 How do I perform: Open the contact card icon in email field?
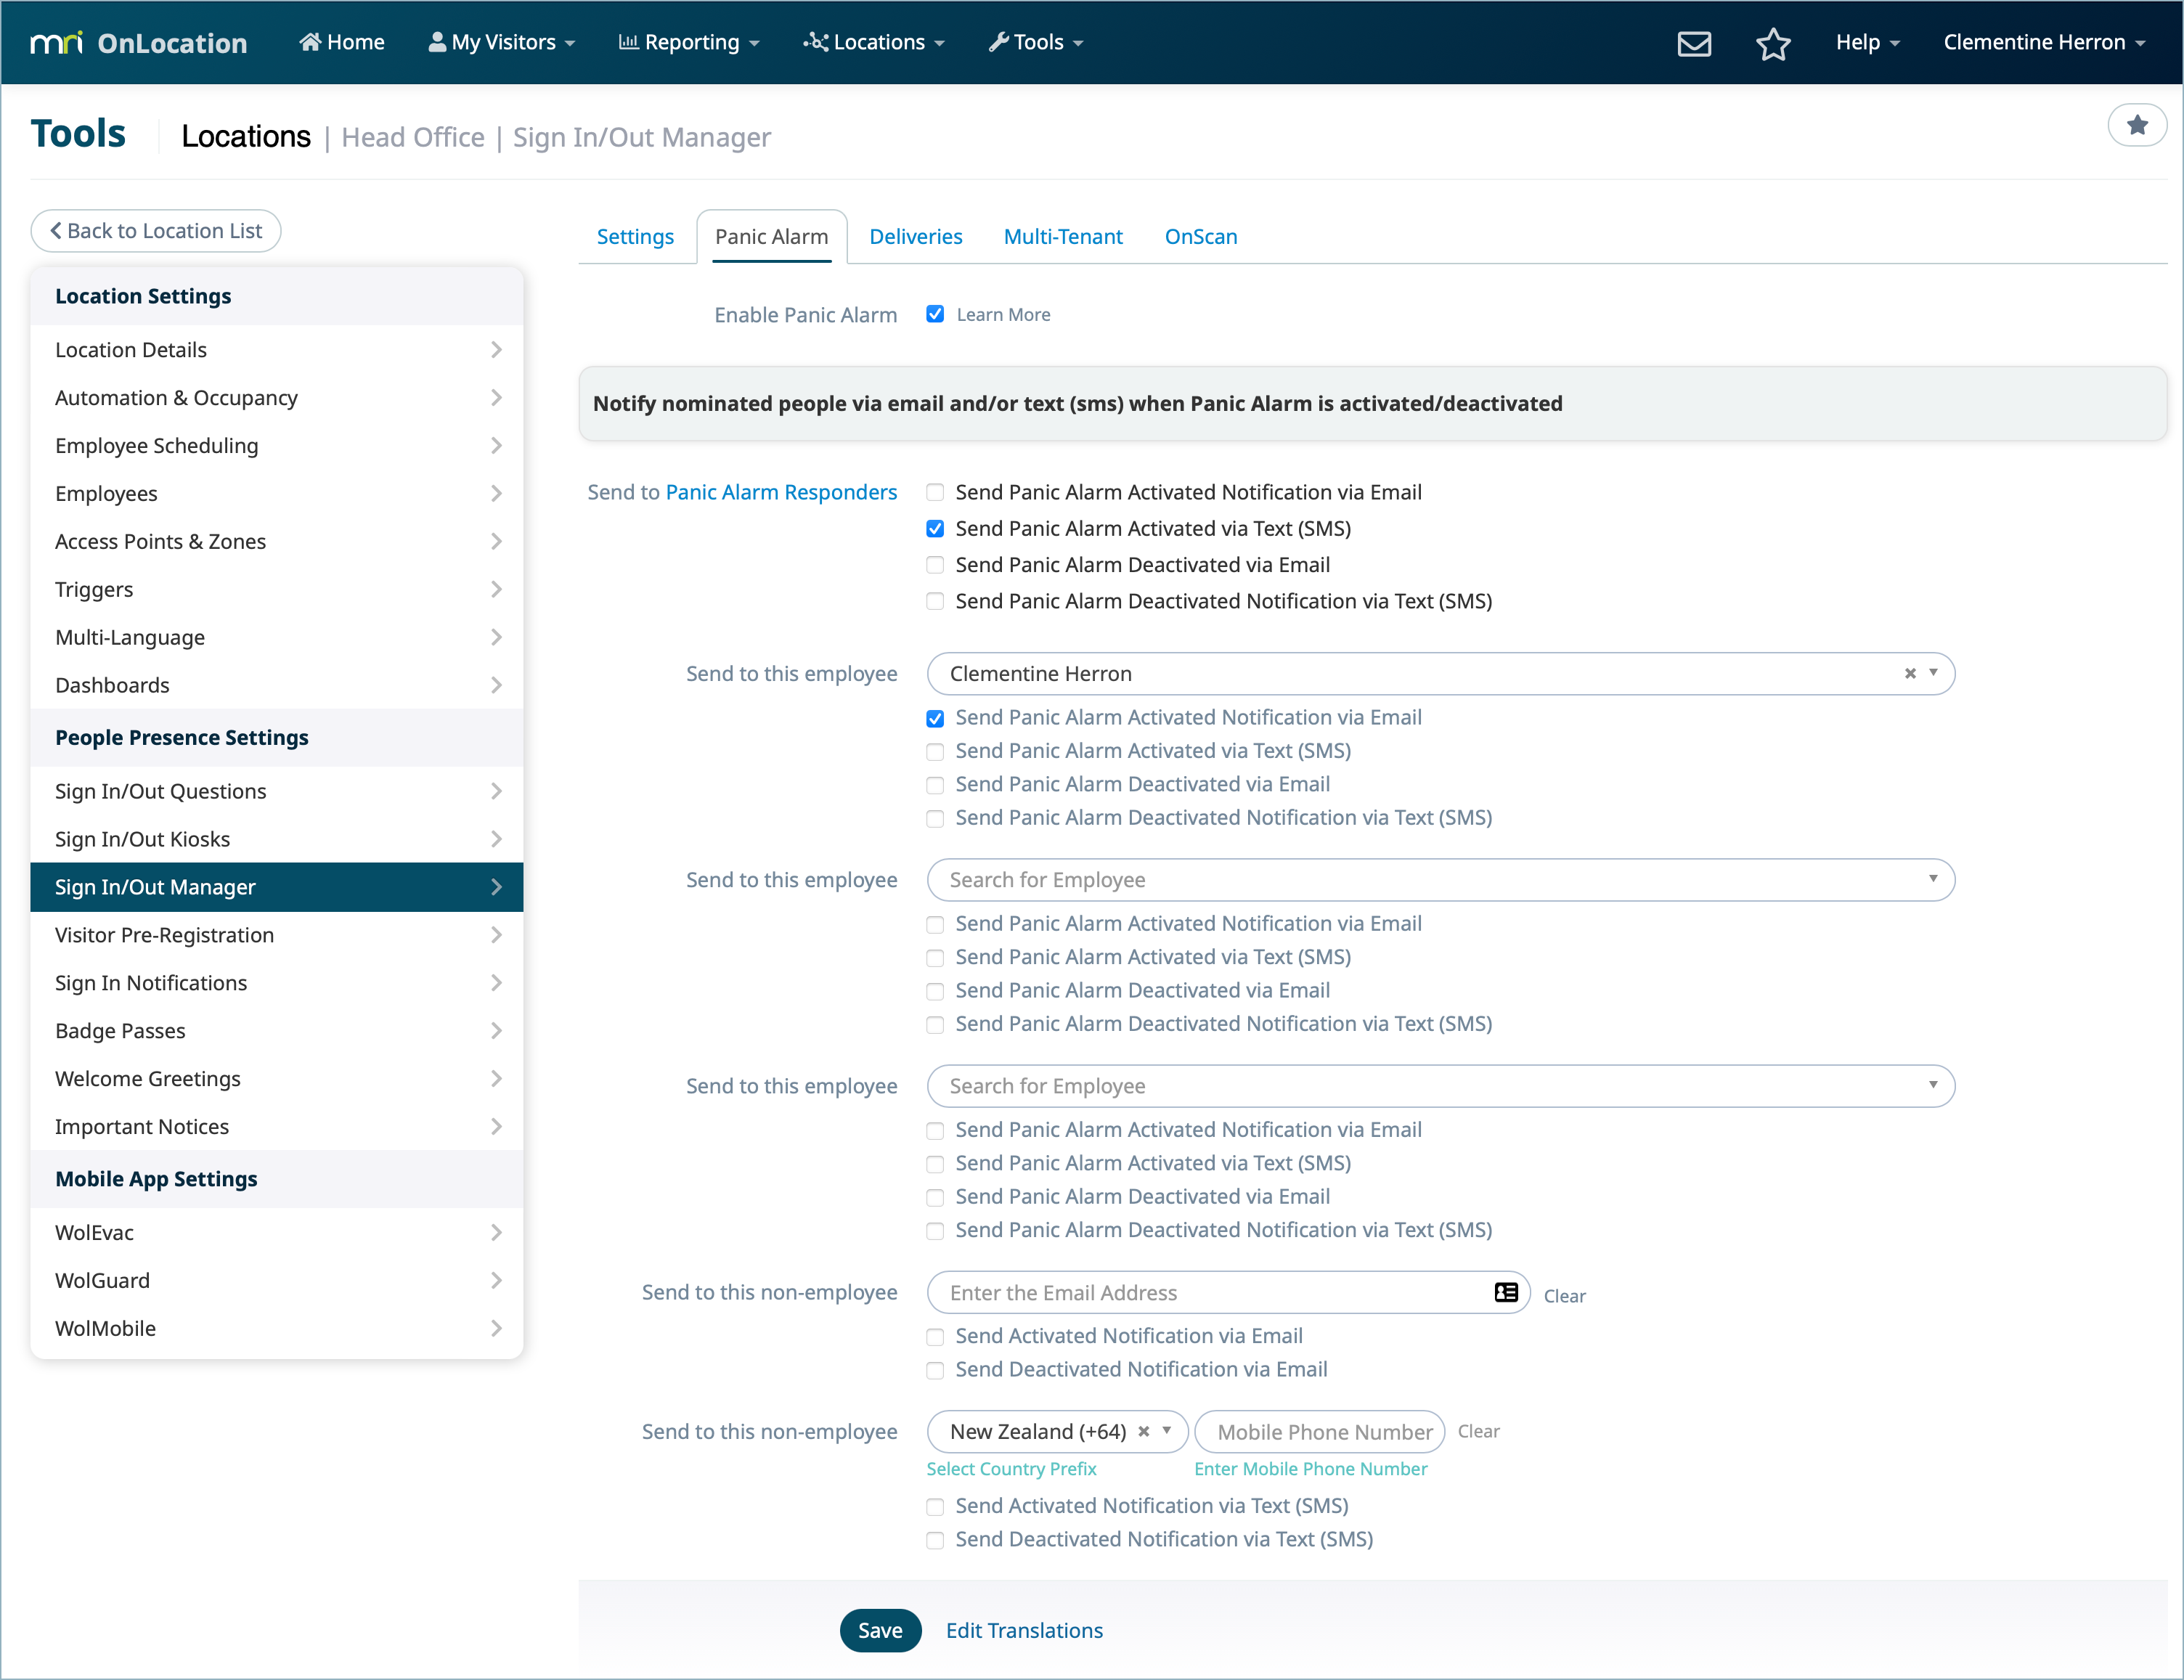[x=1505, y=1293]
